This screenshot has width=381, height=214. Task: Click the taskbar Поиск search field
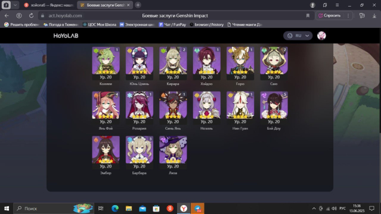(54, 209)
